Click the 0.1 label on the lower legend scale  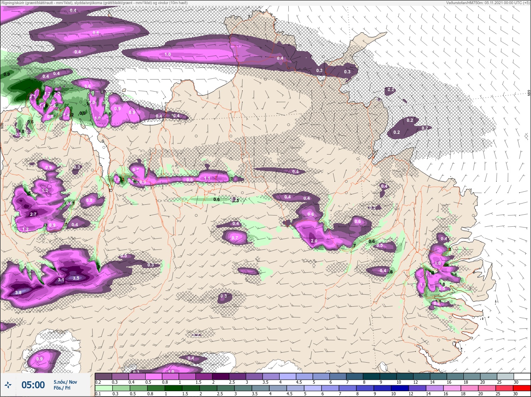coord(98,394)
